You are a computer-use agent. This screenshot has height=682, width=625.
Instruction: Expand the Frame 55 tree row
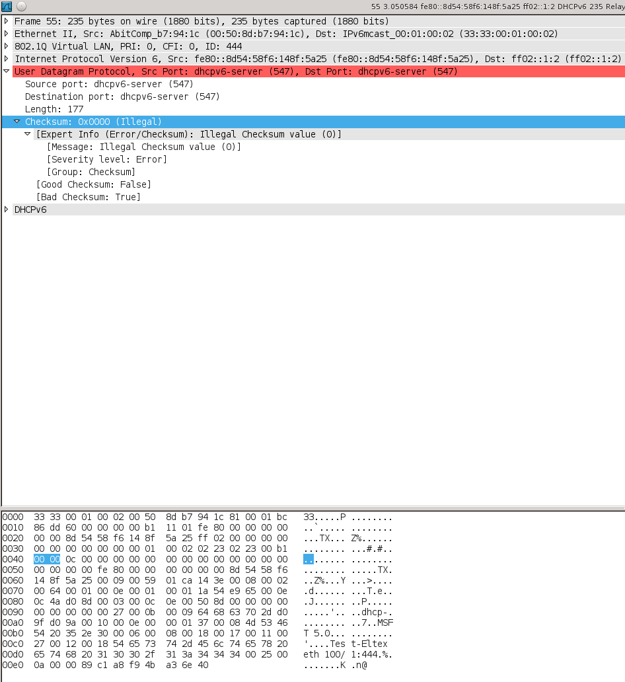tap(6, 21)
